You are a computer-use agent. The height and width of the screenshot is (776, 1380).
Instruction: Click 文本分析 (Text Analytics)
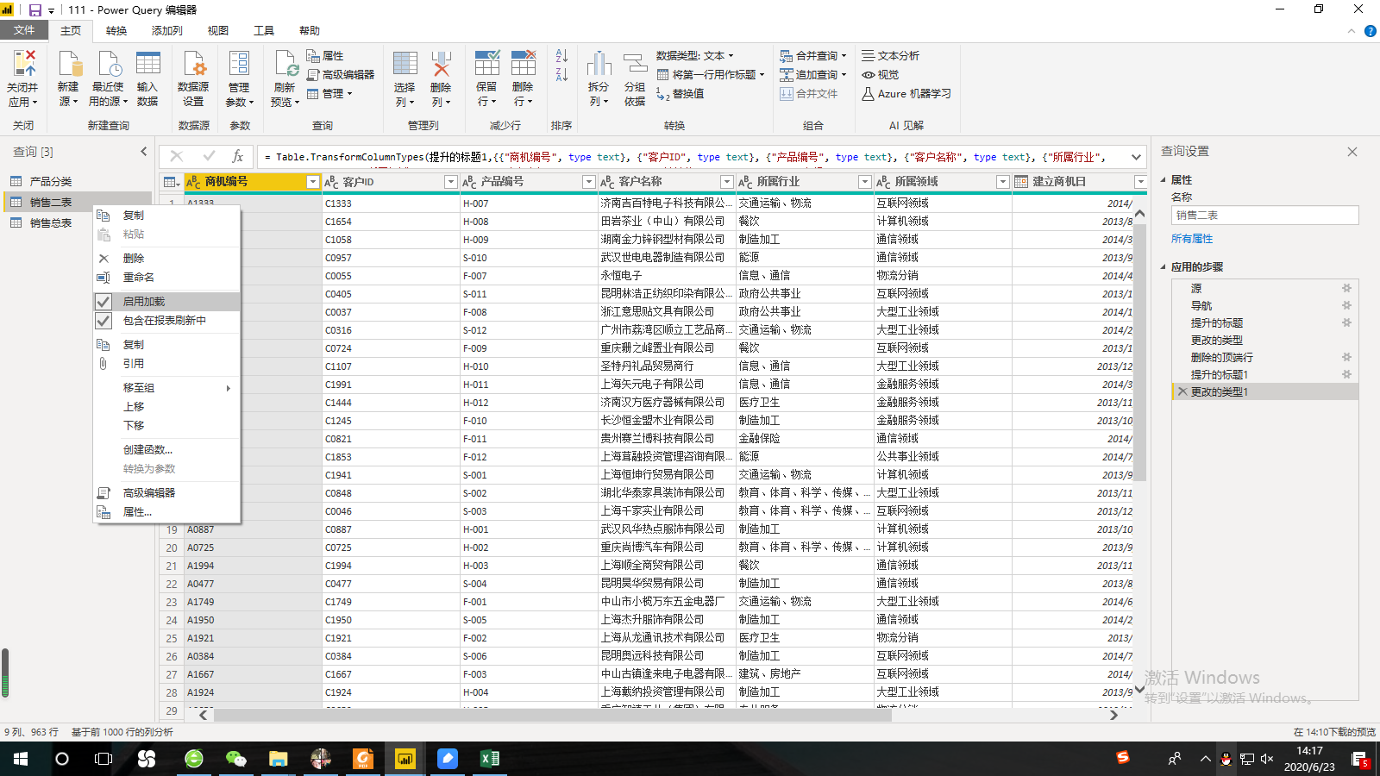point(891,56)
